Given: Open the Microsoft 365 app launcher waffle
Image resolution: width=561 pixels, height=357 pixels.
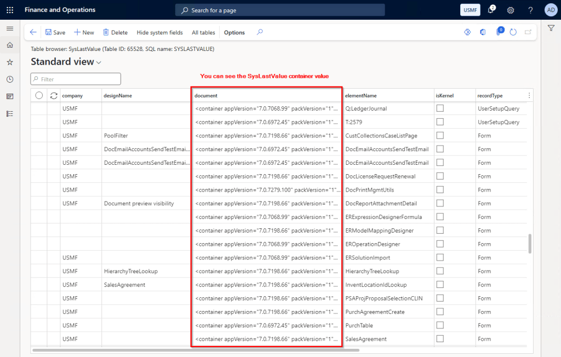Looking at the screenshot, I should (10, 9).
